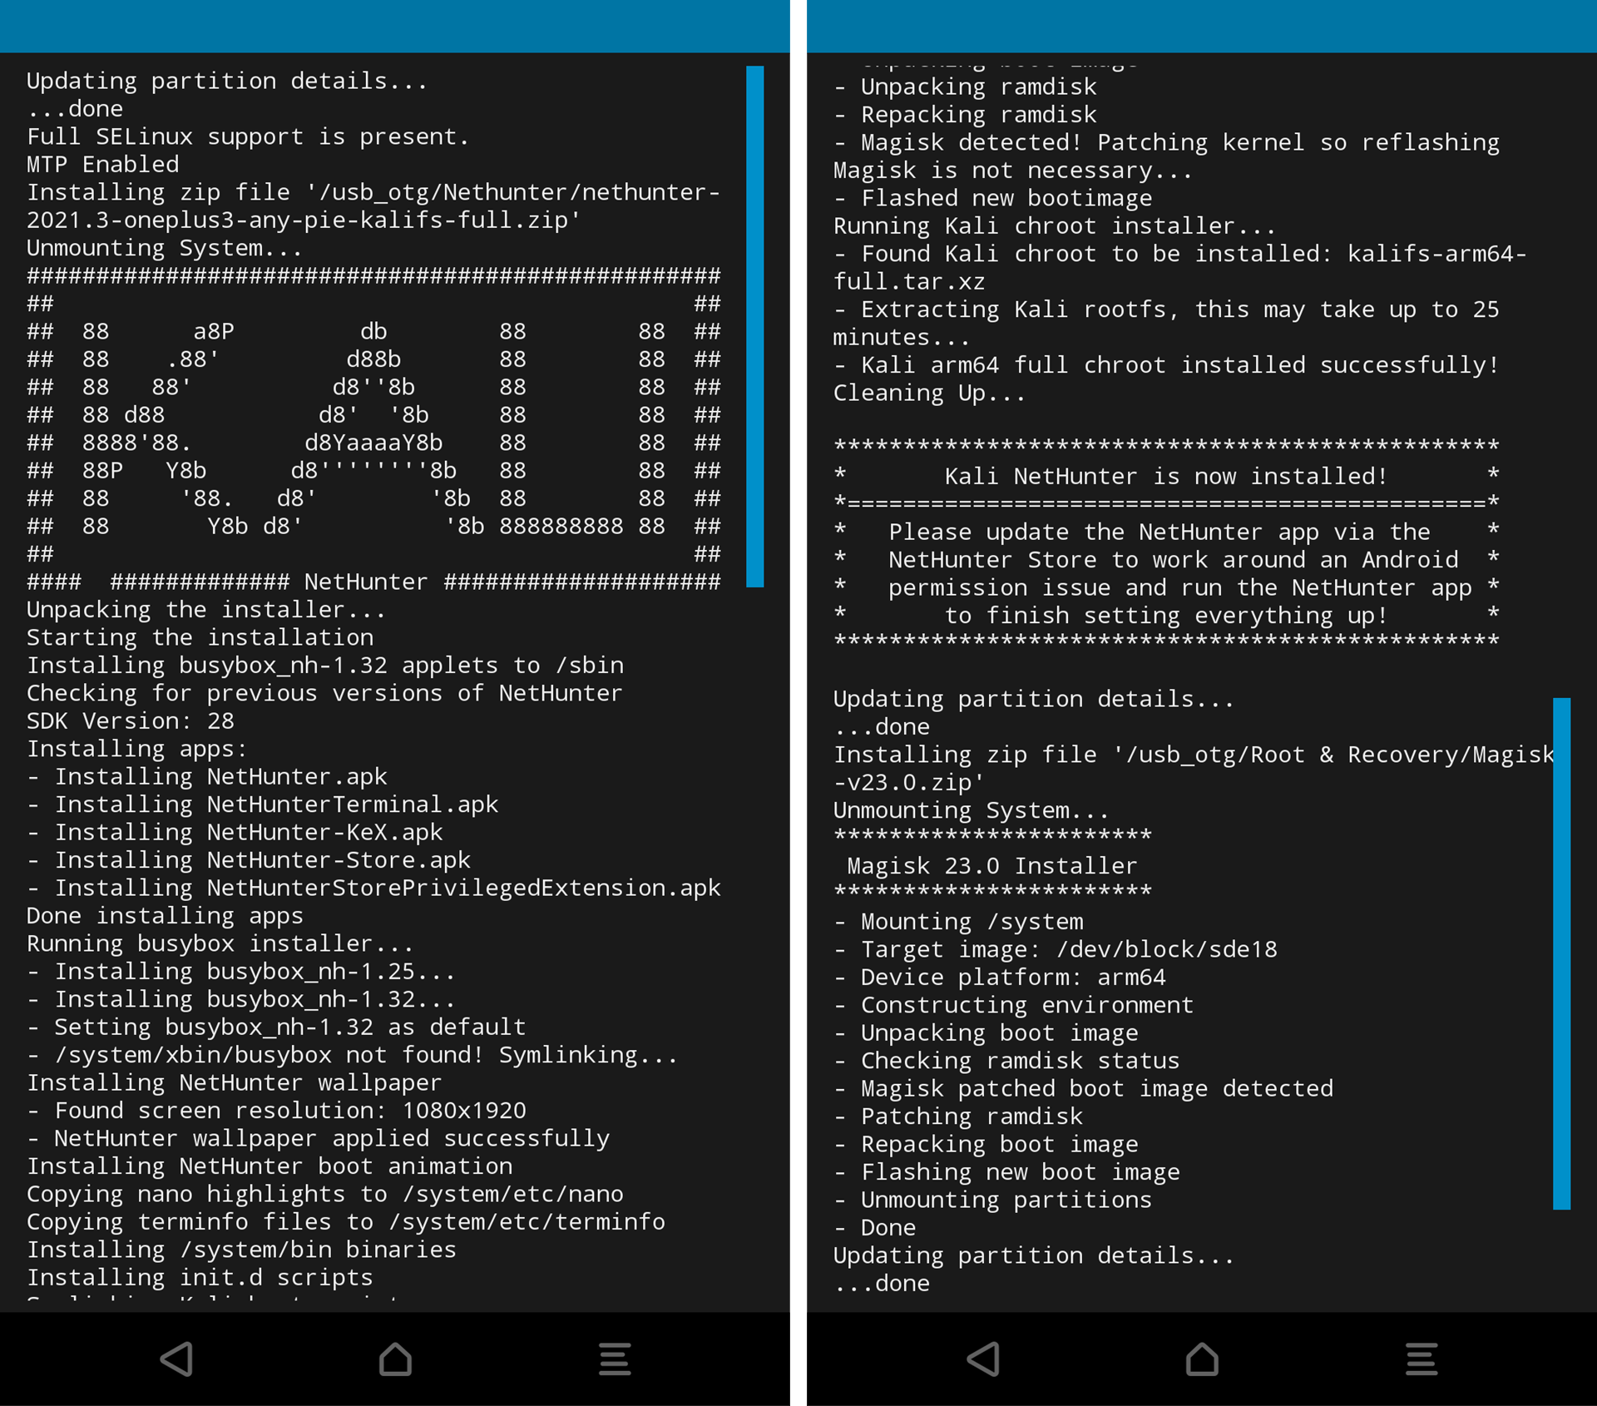Open the log menu icon on the Magisk install screen

point(1421,1359)
